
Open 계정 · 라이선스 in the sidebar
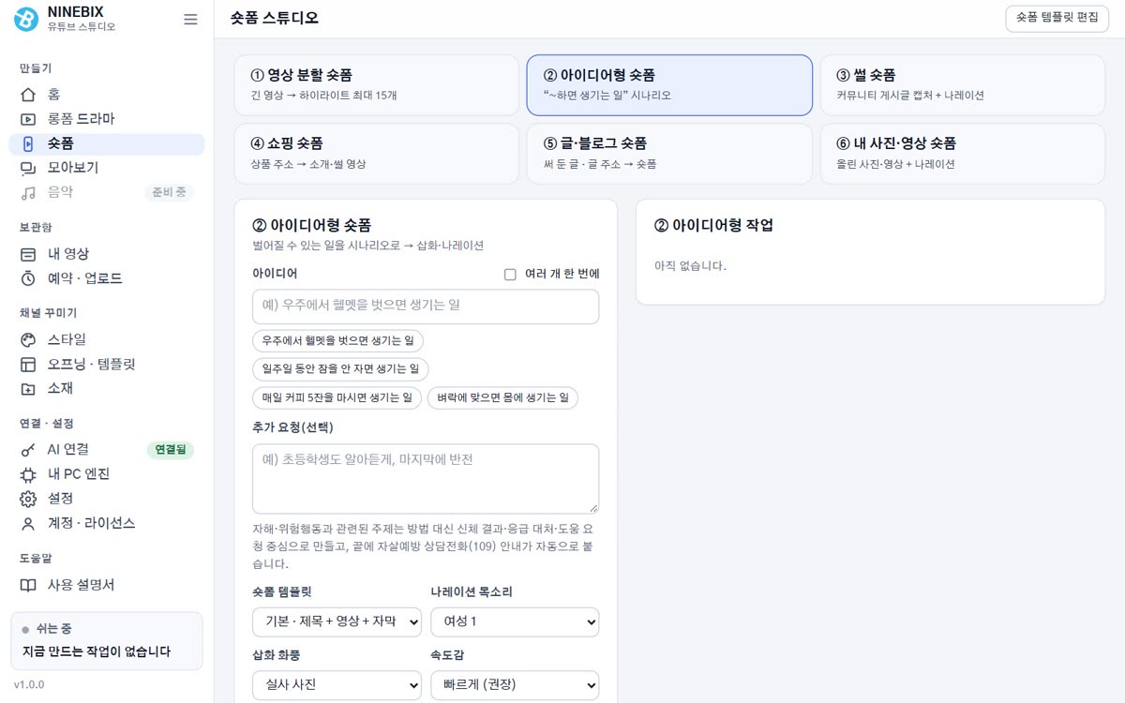tap(107, 523)
